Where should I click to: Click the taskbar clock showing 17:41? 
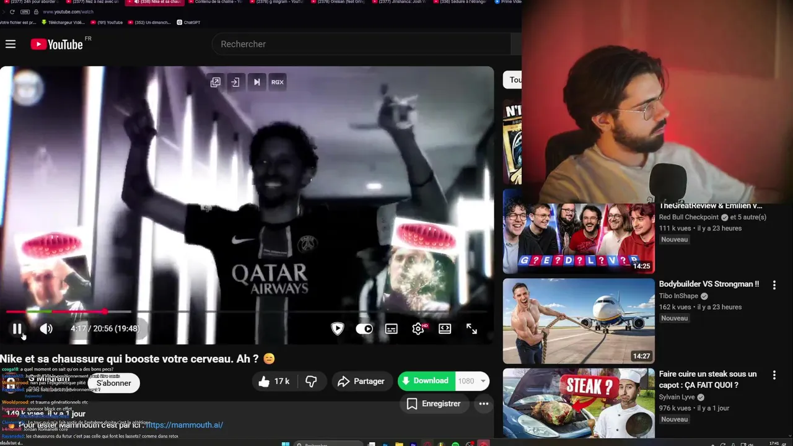coord(774,444)
